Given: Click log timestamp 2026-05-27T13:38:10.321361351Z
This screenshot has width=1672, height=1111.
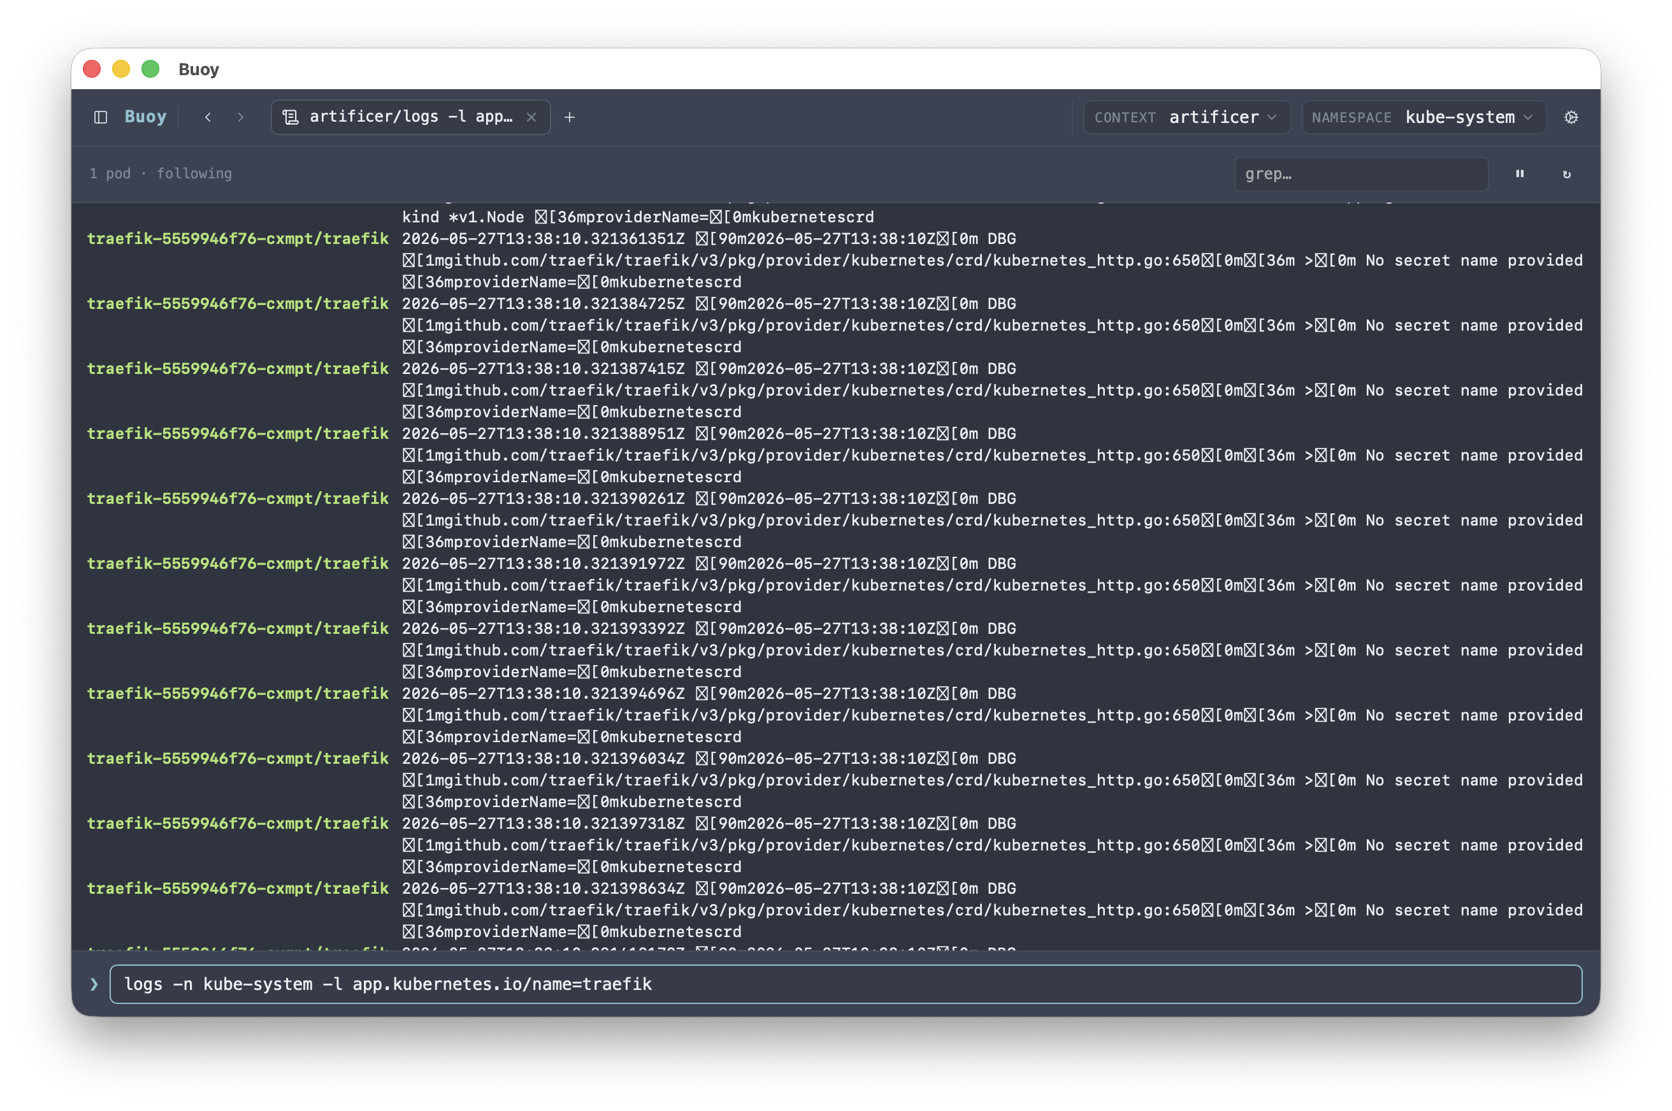Looking at the screenshot, I should pos(544,239).
